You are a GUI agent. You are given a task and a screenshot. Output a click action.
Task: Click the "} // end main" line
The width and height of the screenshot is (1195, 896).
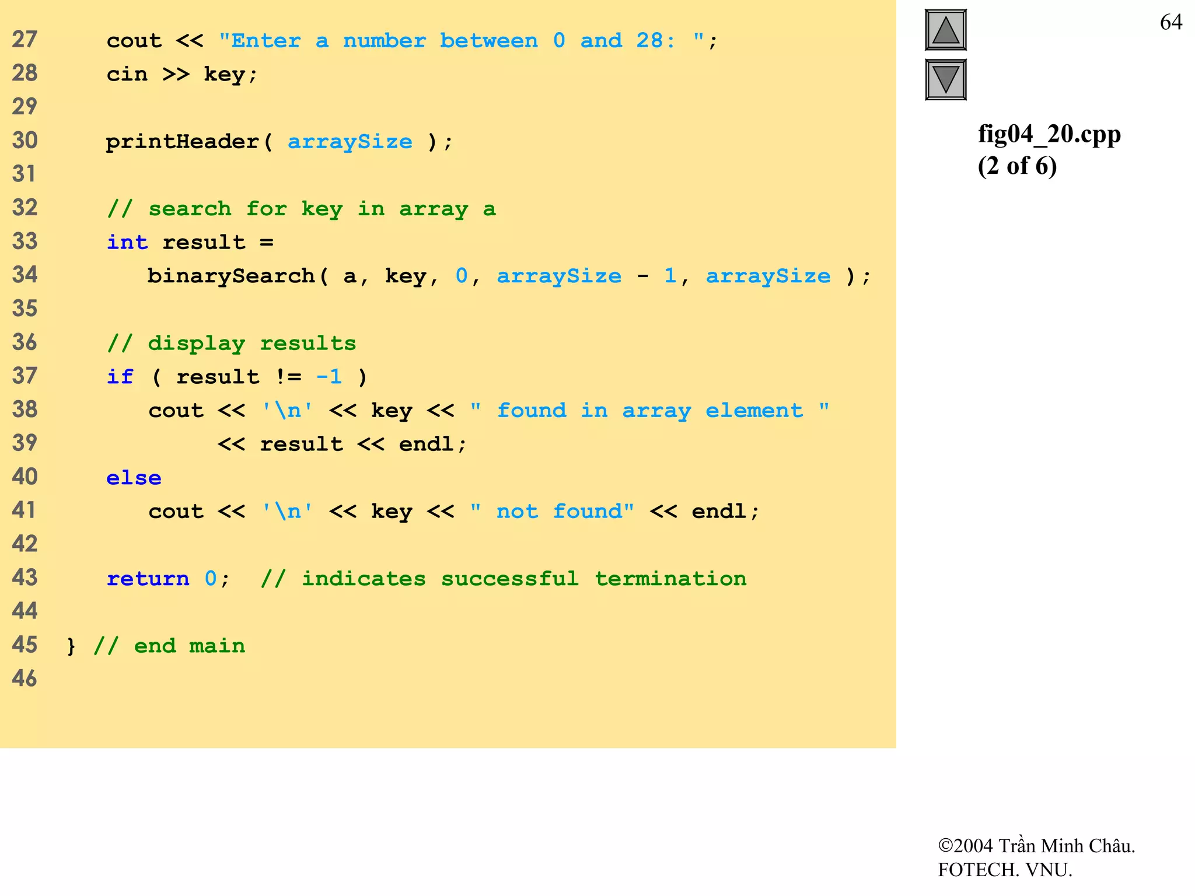[x=156, y=646]
